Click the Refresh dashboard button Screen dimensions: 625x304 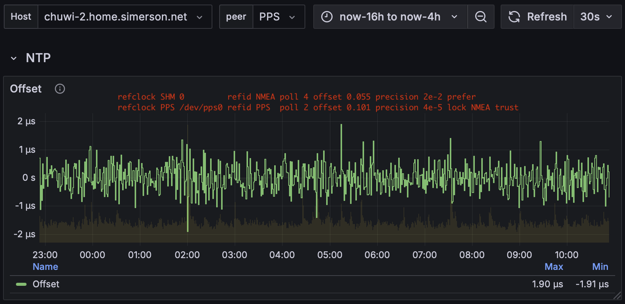(x=537, y=17)
